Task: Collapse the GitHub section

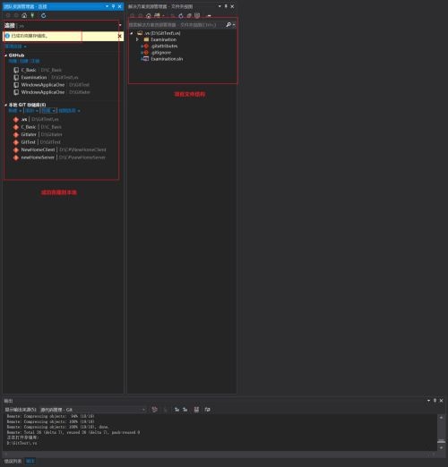Action: coord(5,55)
